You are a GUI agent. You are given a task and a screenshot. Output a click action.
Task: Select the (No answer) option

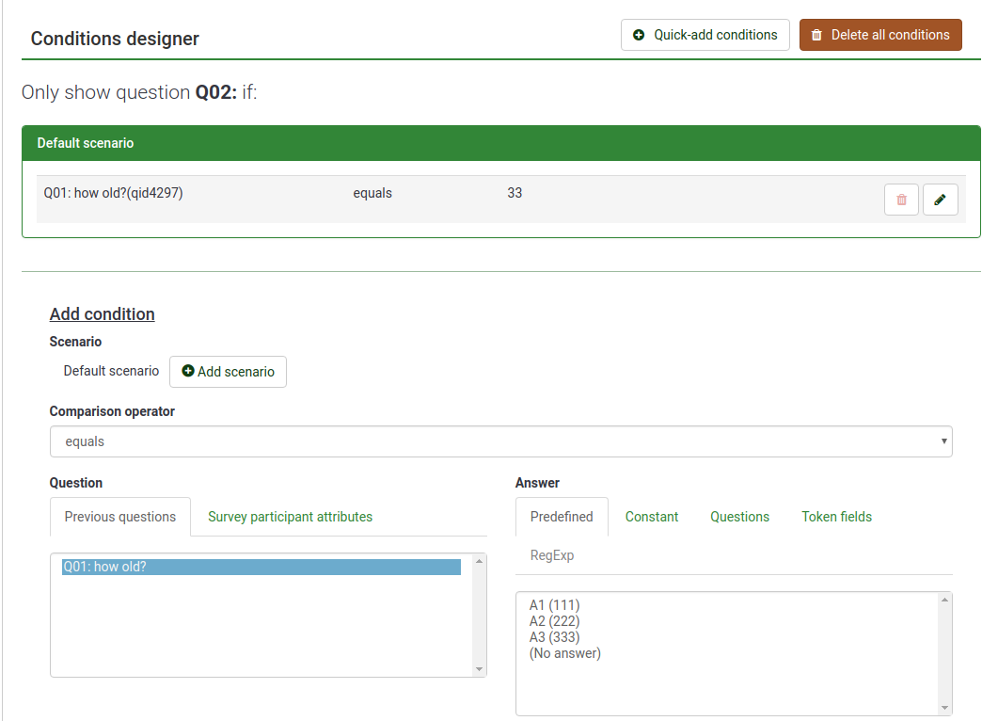point(565,653)
